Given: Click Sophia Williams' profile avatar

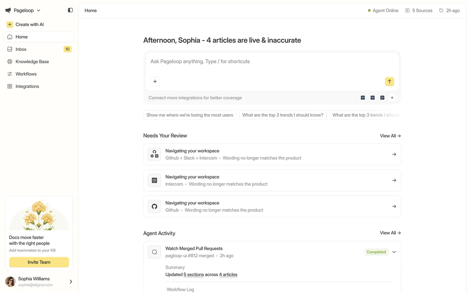Looking at the screenshot, I should tap(10, 282).
